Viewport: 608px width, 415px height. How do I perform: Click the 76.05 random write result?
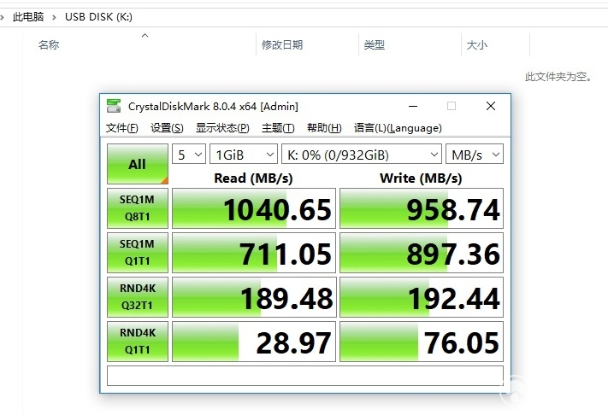pyautogui.click(x=422, y=342)
